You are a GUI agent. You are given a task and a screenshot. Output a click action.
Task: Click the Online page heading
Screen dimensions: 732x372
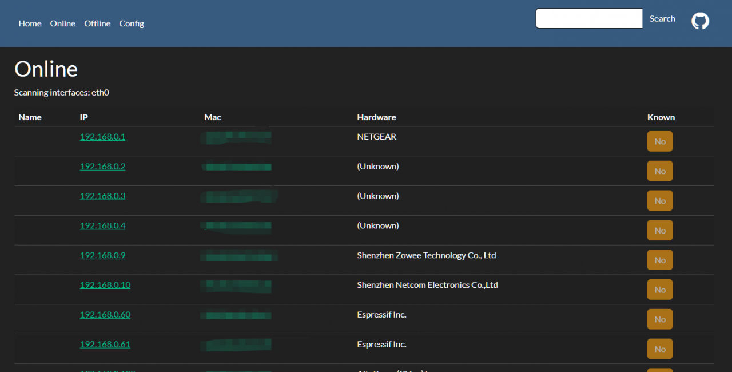pos(46,69)
